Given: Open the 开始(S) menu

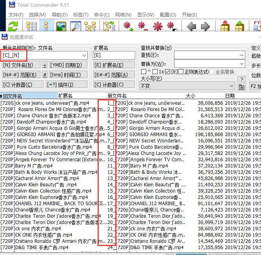Looking at the screenshot, I should coord(189,15).
